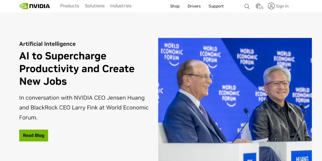Open the AI to Supercharge Productivity headline
Viewport: 322px width, 161px height.
(x=77, y=69)
